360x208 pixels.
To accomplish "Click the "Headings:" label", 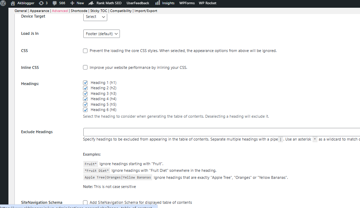I will tap(30, 84).
